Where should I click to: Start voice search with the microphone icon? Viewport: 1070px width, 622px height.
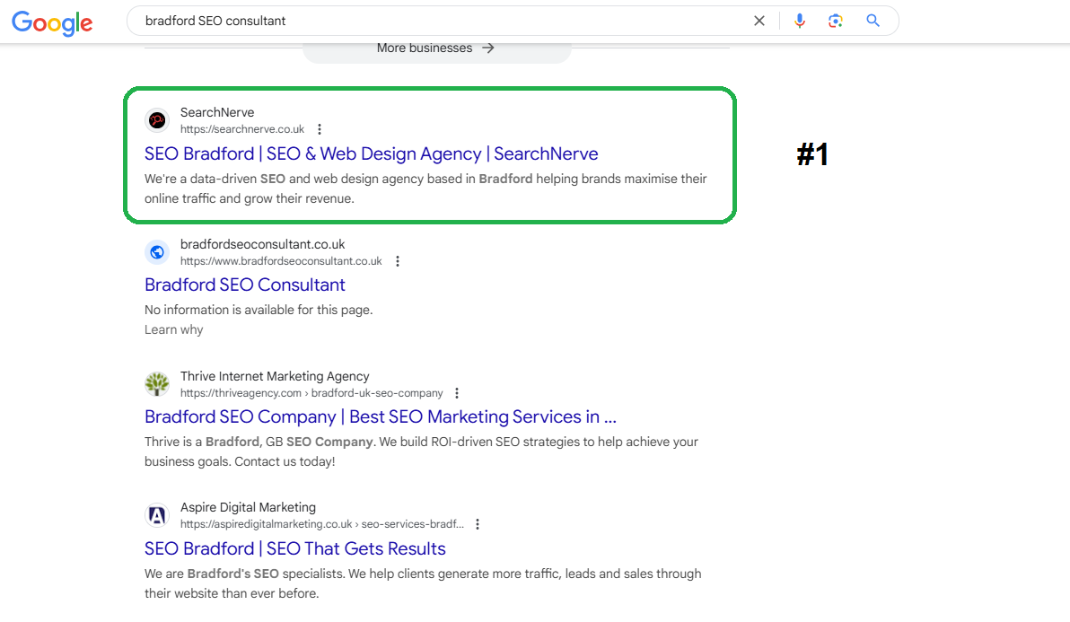coord(800,21)
